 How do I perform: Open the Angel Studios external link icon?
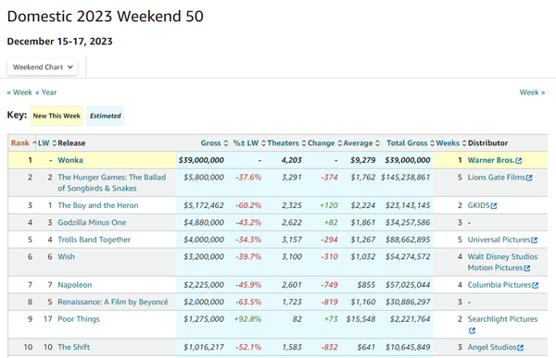521,348
